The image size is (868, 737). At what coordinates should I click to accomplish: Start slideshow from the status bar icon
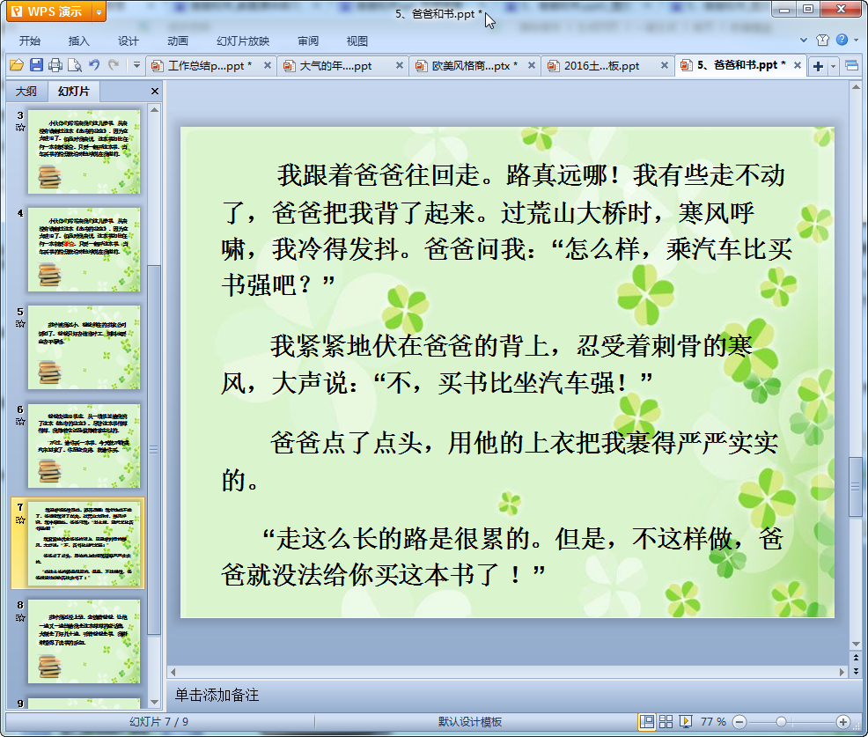click(x=685, y=721)
